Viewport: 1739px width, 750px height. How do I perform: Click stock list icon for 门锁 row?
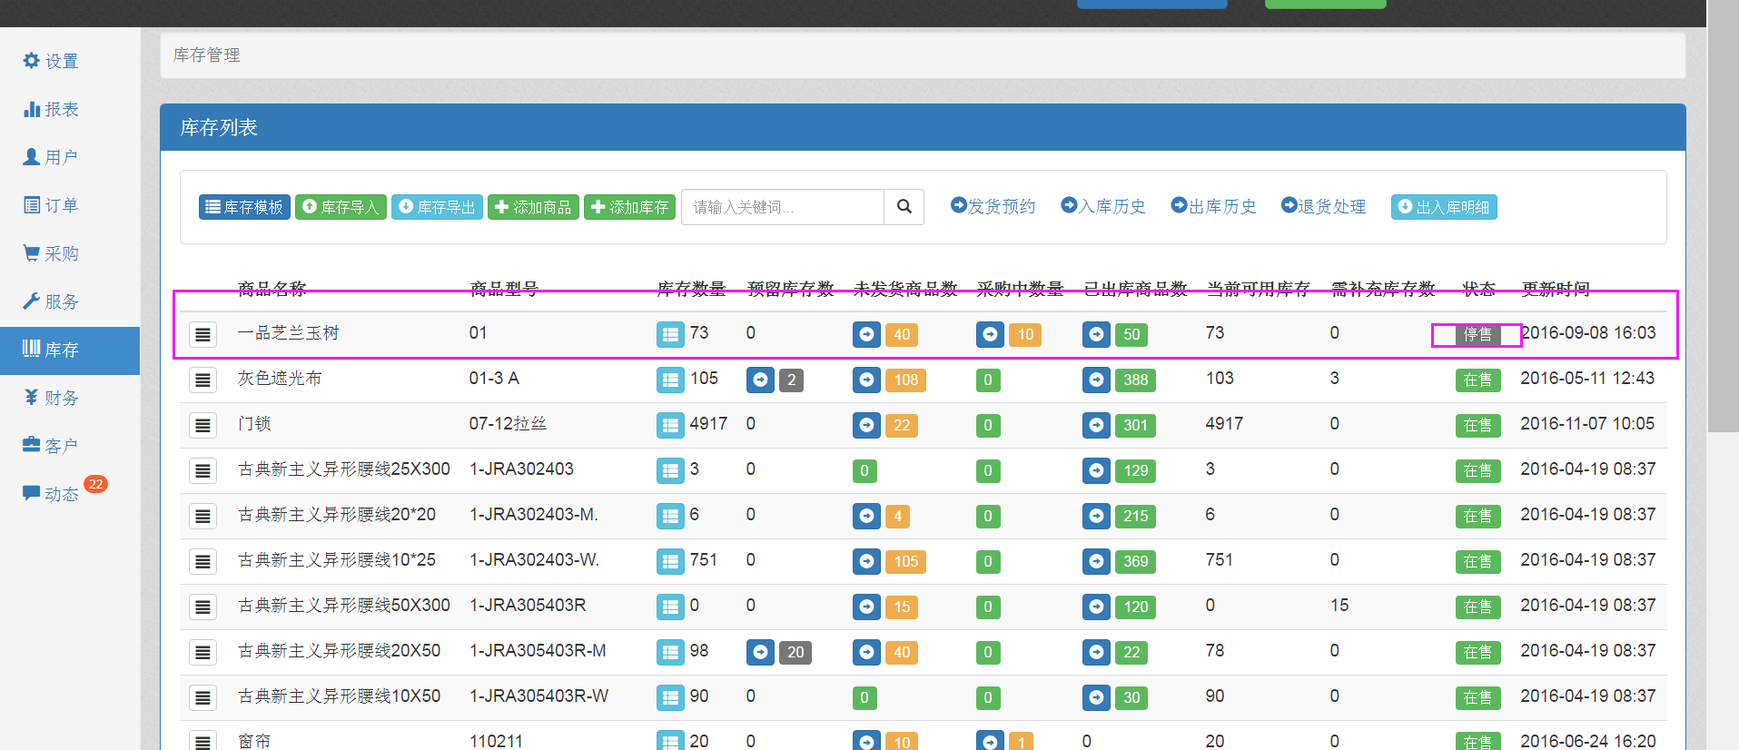pyautogui.click(x=670, y=426)
